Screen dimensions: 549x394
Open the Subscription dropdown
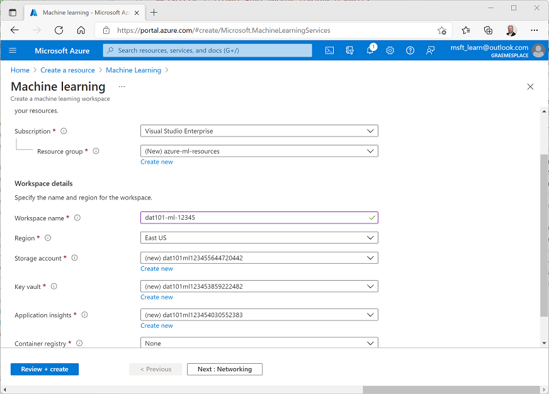pyautogui.click(x=259, y=130)
